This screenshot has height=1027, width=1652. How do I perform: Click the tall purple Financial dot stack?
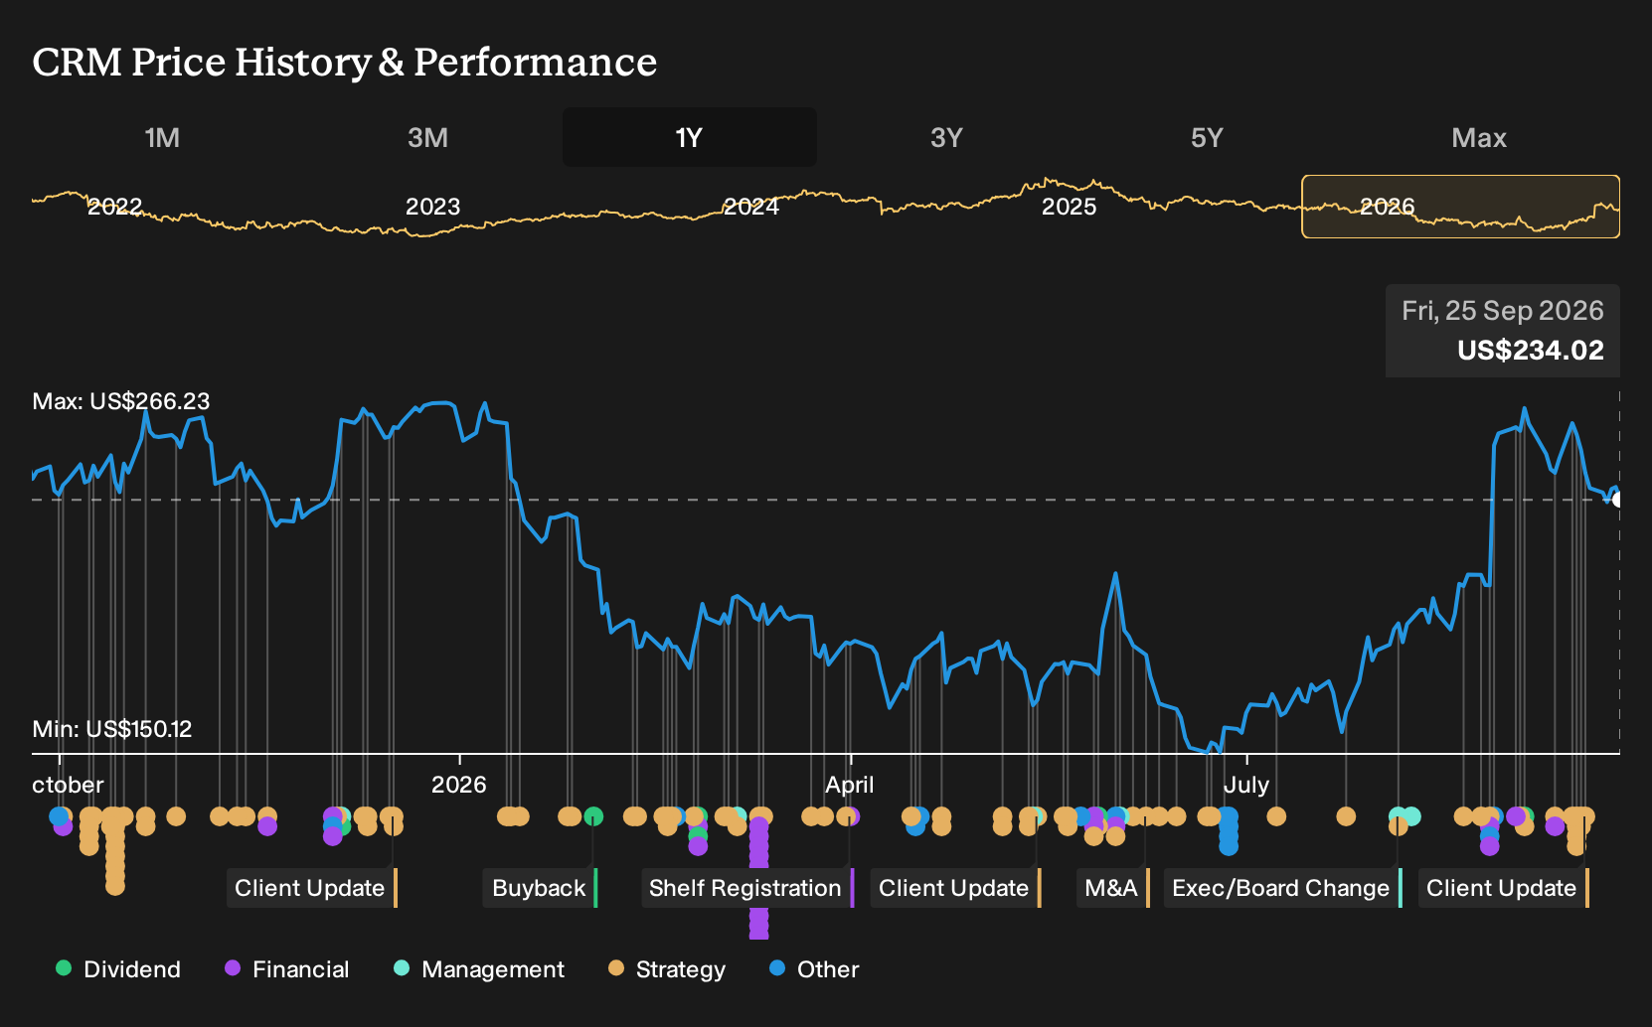point(758,876)
